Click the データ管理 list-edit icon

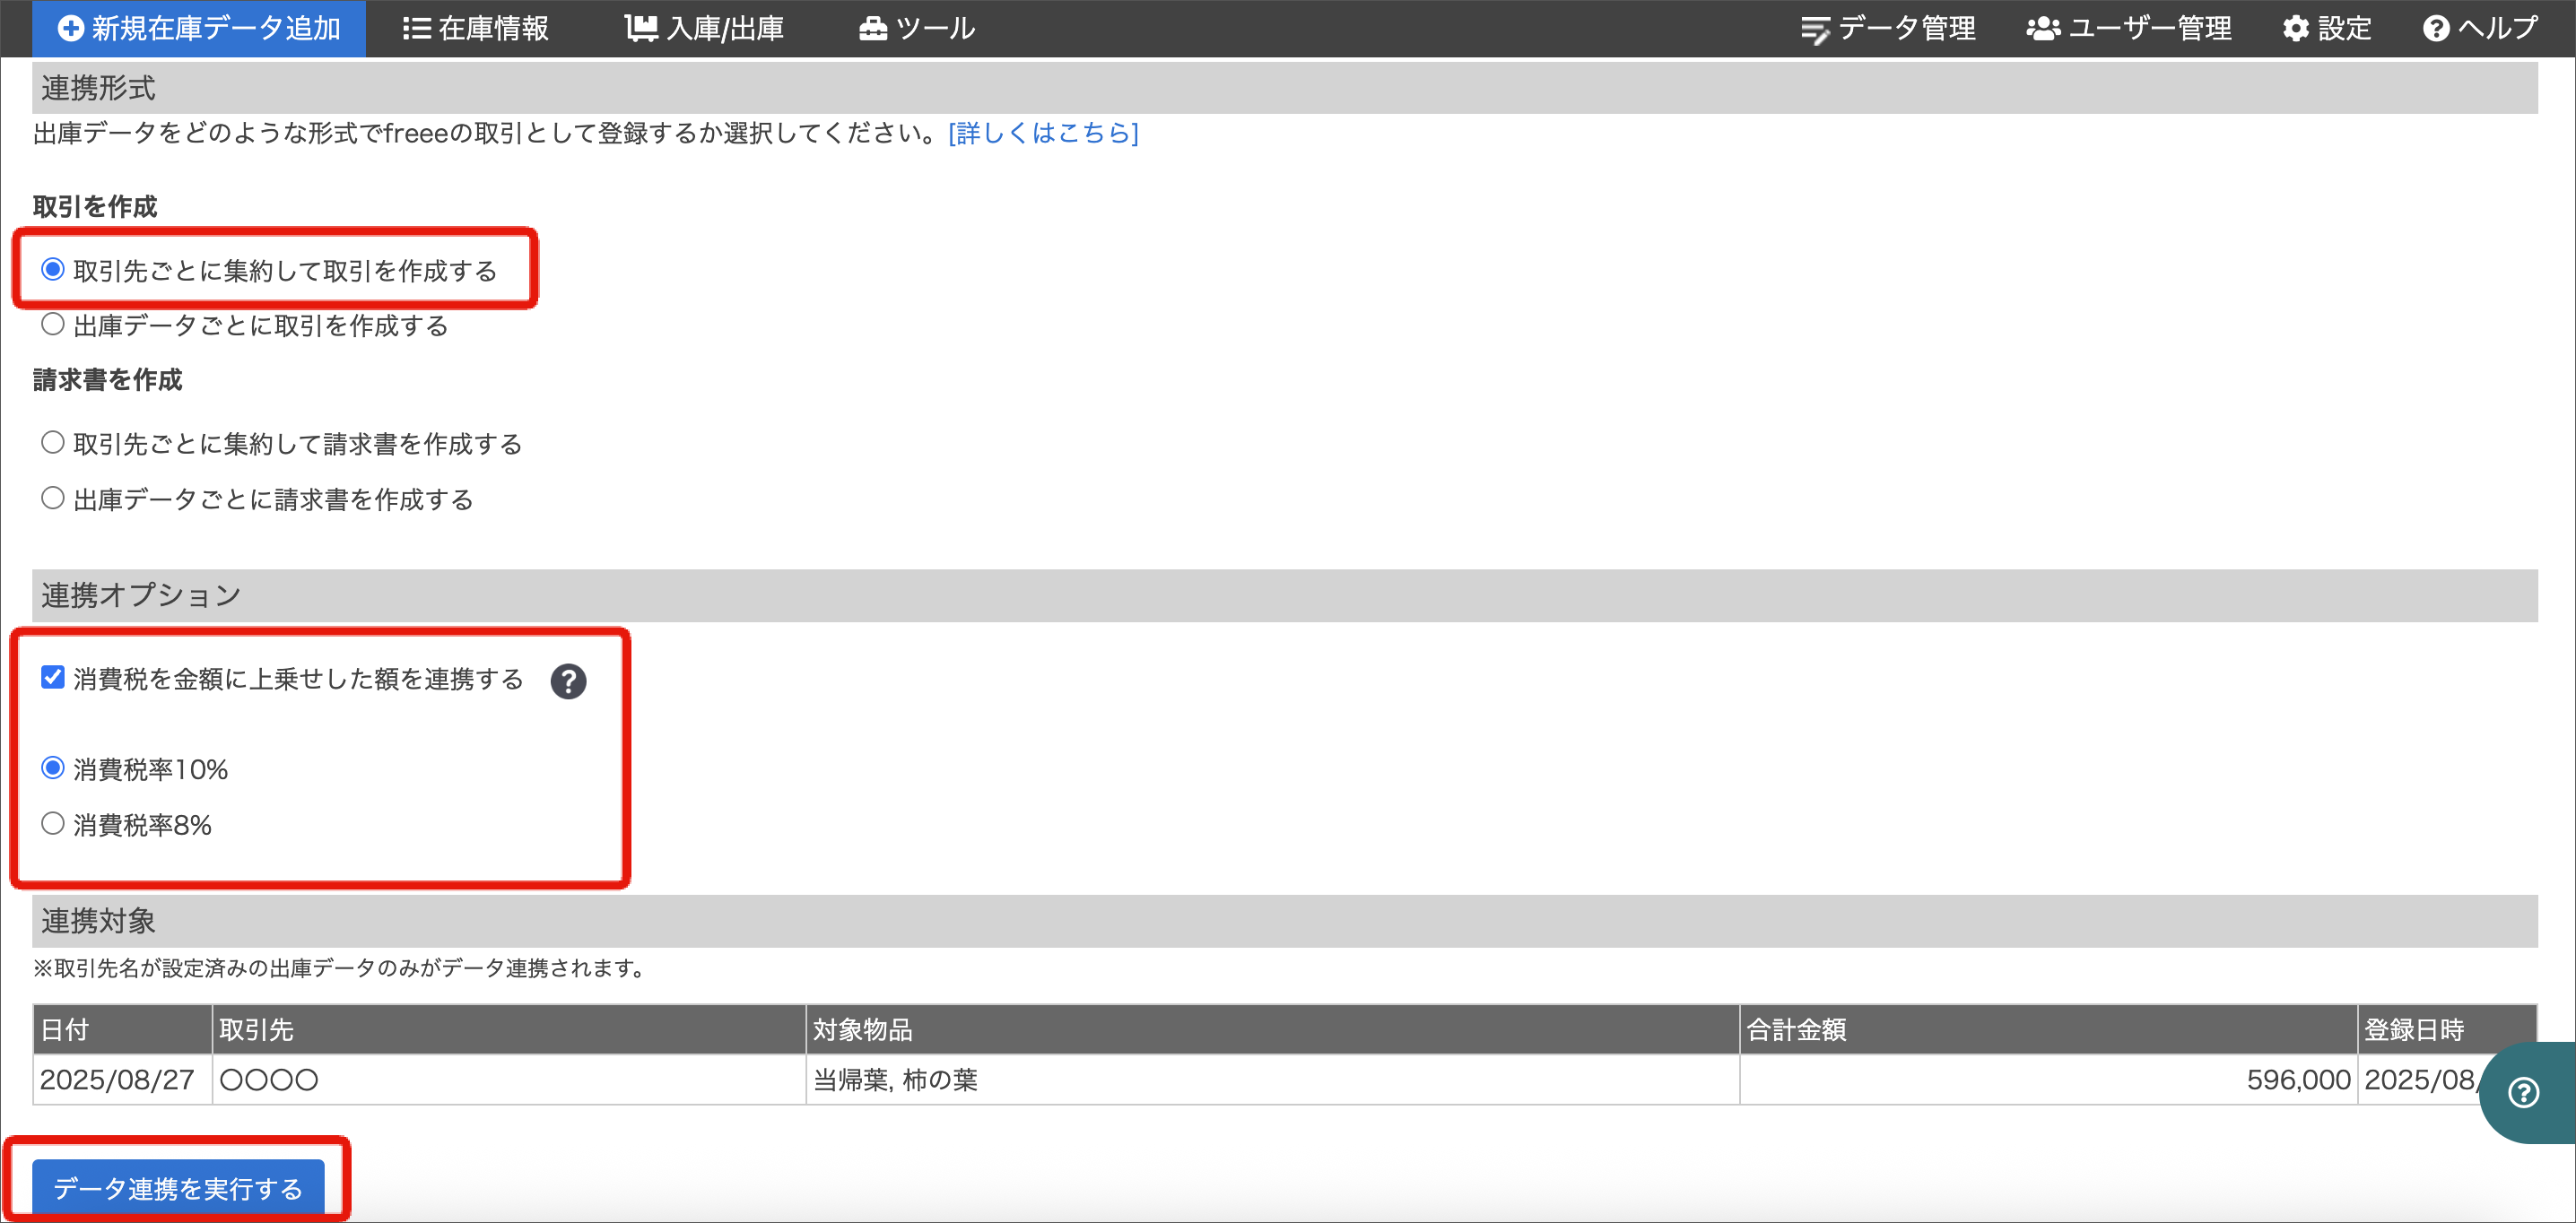coord(1815,29)
